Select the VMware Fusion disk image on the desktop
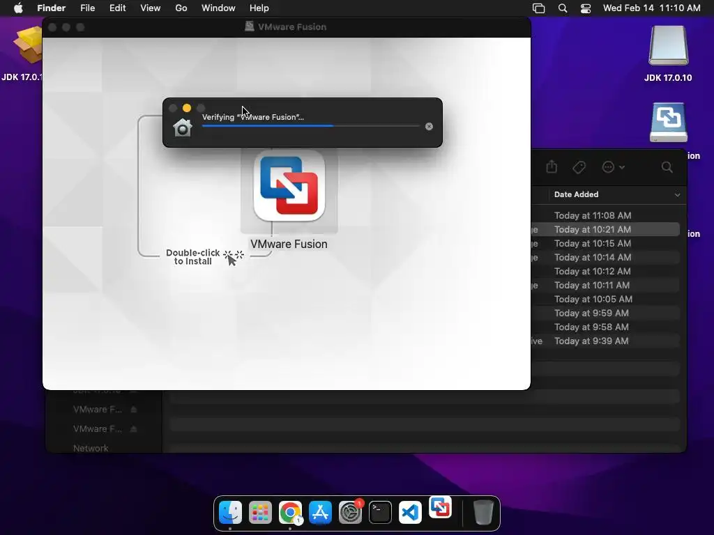The width and height of the screenshot is (714, 535). [x=669, y=123]
